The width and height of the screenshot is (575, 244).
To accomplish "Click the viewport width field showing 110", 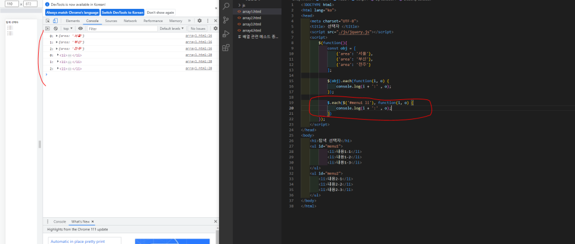I will [x=12, y=4].
